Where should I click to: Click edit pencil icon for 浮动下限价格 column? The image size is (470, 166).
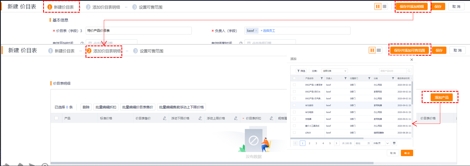click(200, 118)
